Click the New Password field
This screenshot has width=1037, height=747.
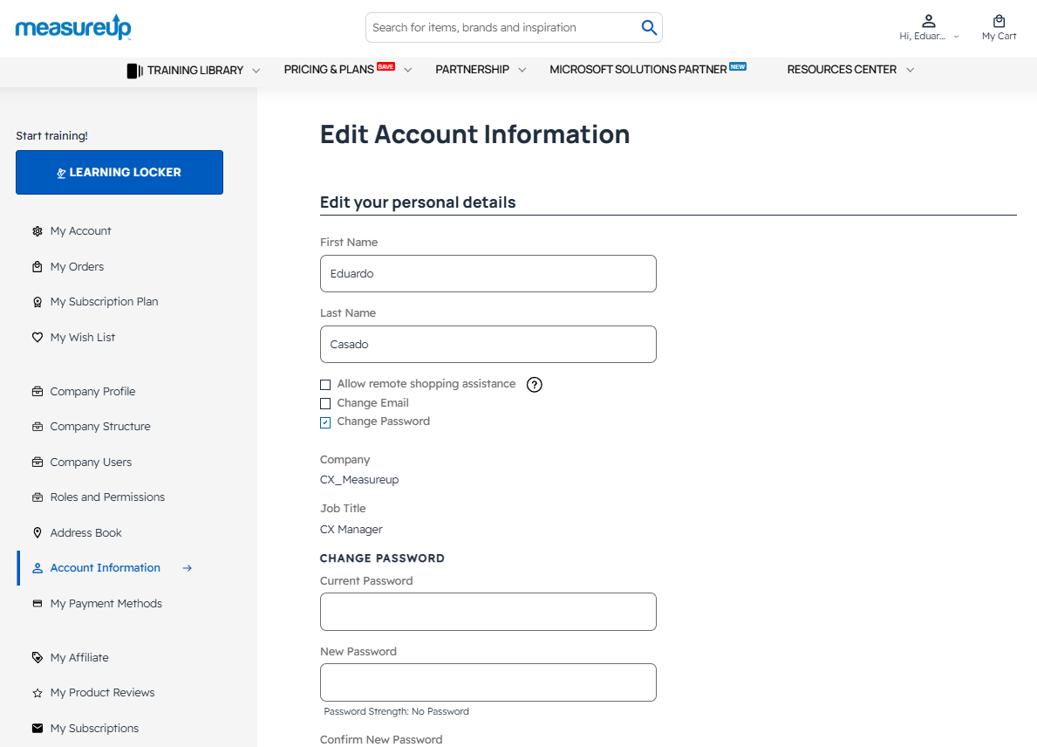pyautogui.click(x=488, y=682)
